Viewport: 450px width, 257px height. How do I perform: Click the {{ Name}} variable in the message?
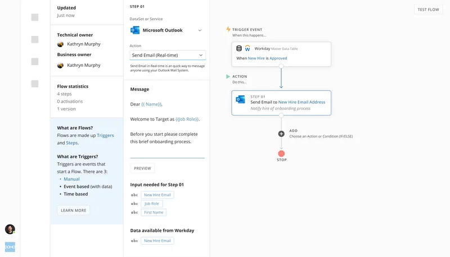pos(151,104)
